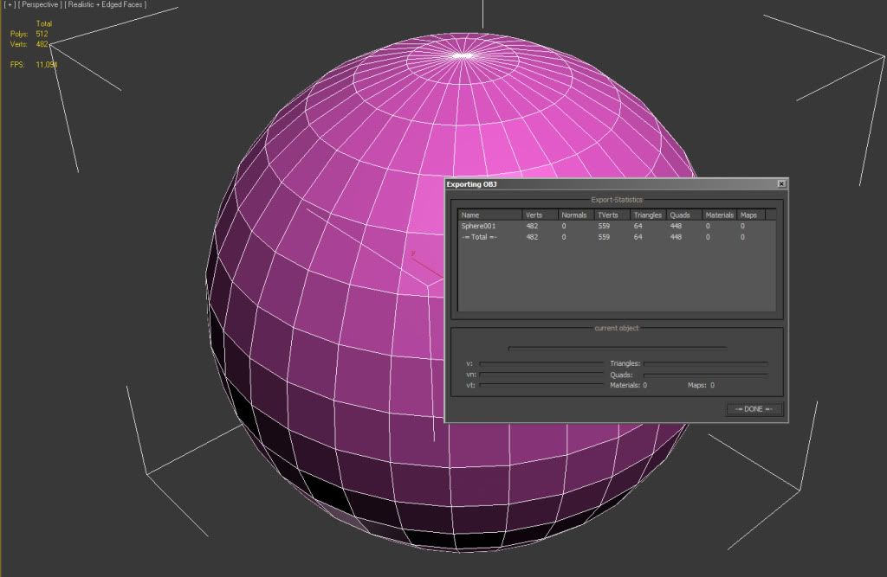Click the DONE button to finish exporting

coord(752,408)
